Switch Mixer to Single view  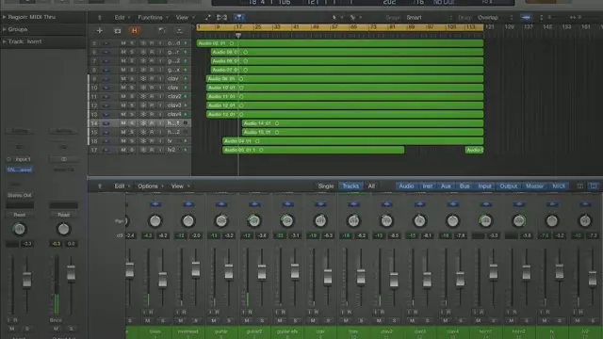pos(326,186)
